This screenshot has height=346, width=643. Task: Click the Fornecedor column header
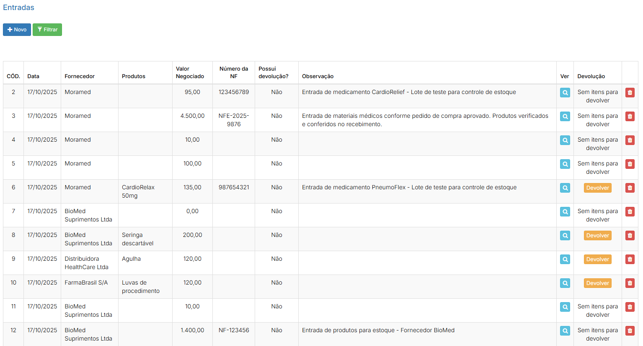pyautogui.click(x=80, y=76)
